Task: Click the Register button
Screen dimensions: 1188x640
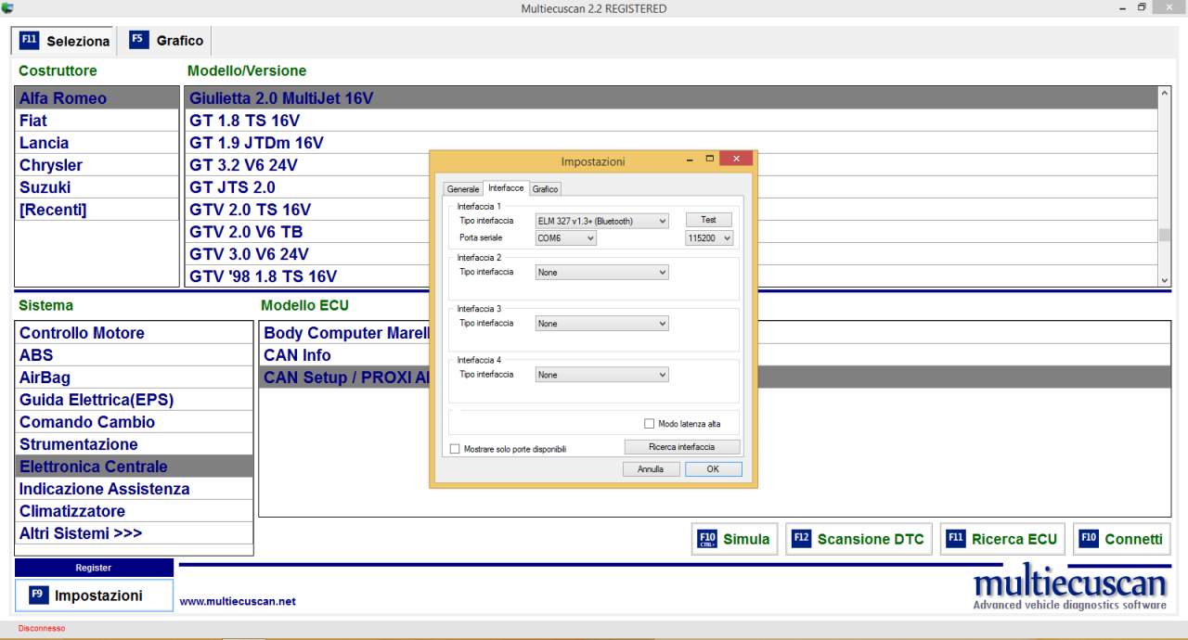Action: coord(94,568)
